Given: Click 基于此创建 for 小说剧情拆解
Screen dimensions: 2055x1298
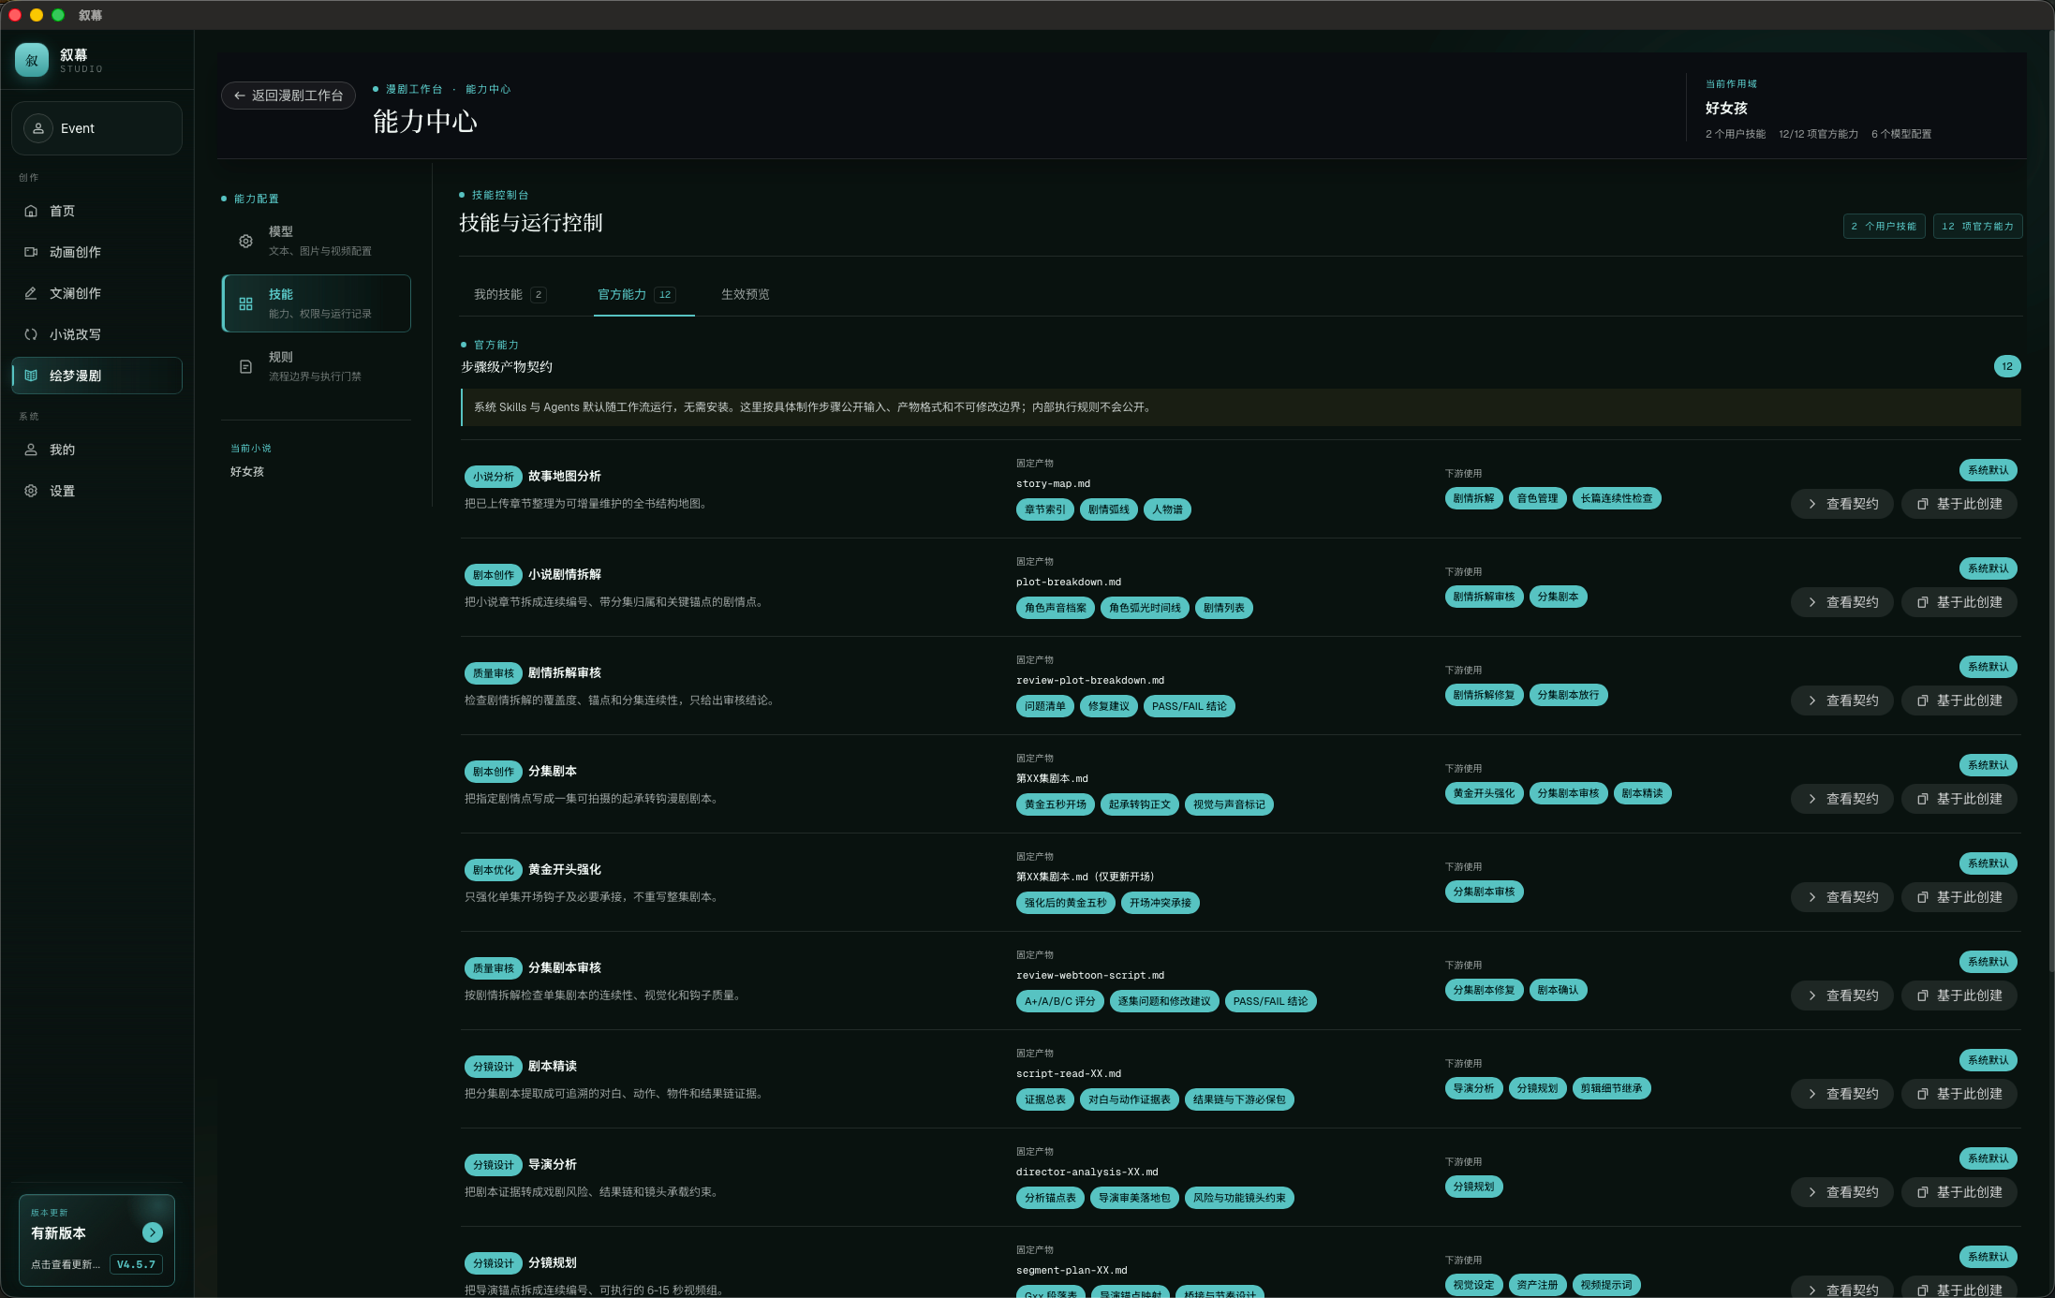Looking at the screenshot, I should [x=1959, y=602].
